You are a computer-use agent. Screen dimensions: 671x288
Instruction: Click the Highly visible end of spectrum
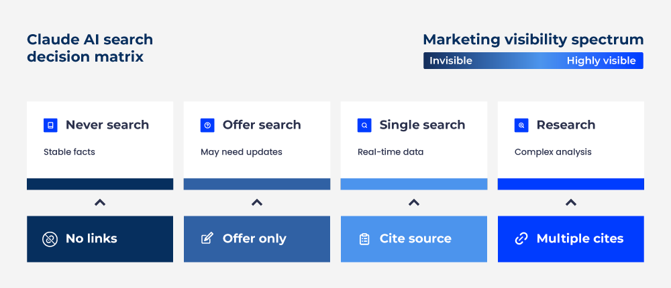pyautogui.click(x=601, y=61)
